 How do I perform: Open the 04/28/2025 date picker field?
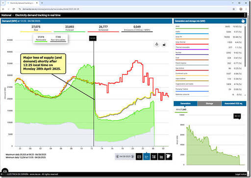[125, 156]
